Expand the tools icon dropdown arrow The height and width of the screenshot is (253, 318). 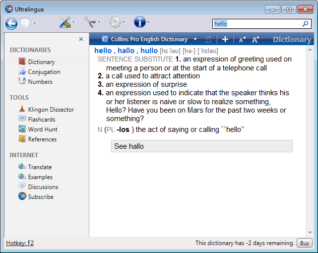74,22
